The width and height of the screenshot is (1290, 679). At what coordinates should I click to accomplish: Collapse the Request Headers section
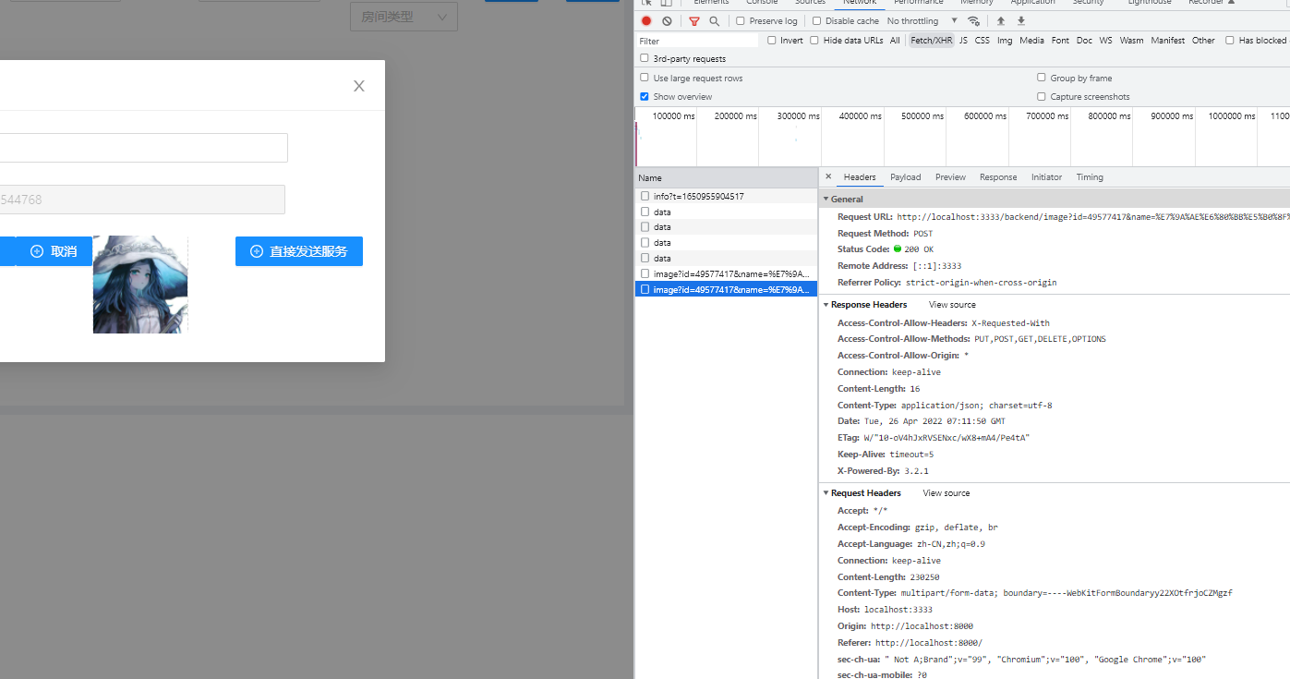click(826, 493)
